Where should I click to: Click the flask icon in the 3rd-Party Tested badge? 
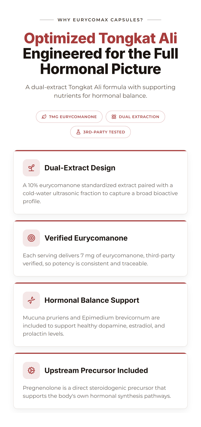pyautogui.click(x=78, y=132)
